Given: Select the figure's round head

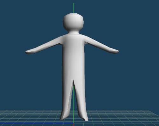Looking at the screenshot, I should pyautogui.click(x=73, y=22).
